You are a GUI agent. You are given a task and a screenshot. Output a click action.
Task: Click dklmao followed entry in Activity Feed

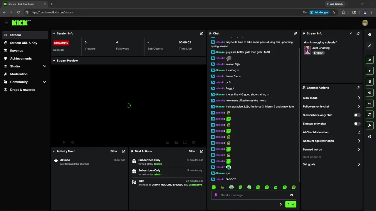[x=90, y=162]
